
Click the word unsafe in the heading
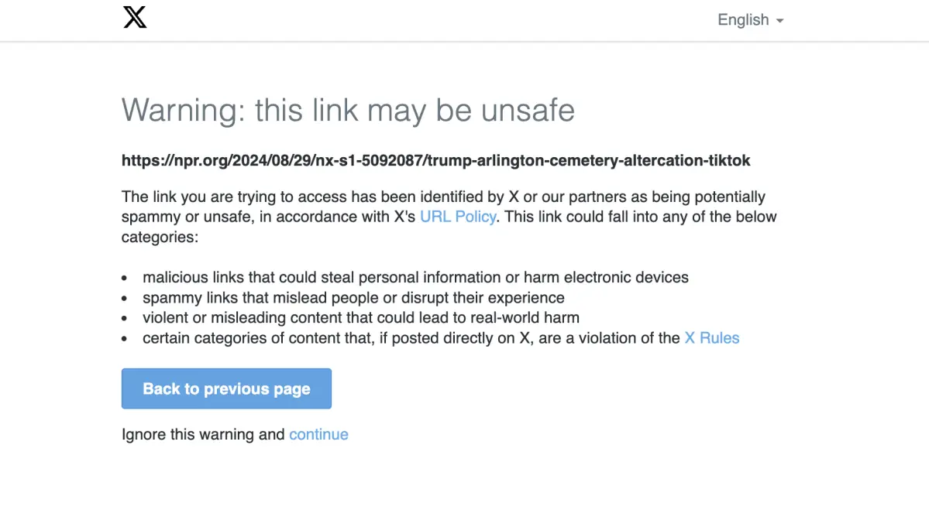528,110
